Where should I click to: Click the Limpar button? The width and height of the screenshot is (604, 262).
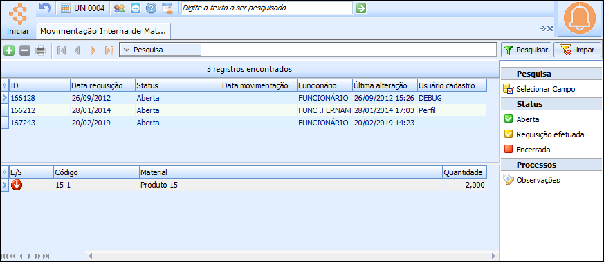click(x=577, y=50)
